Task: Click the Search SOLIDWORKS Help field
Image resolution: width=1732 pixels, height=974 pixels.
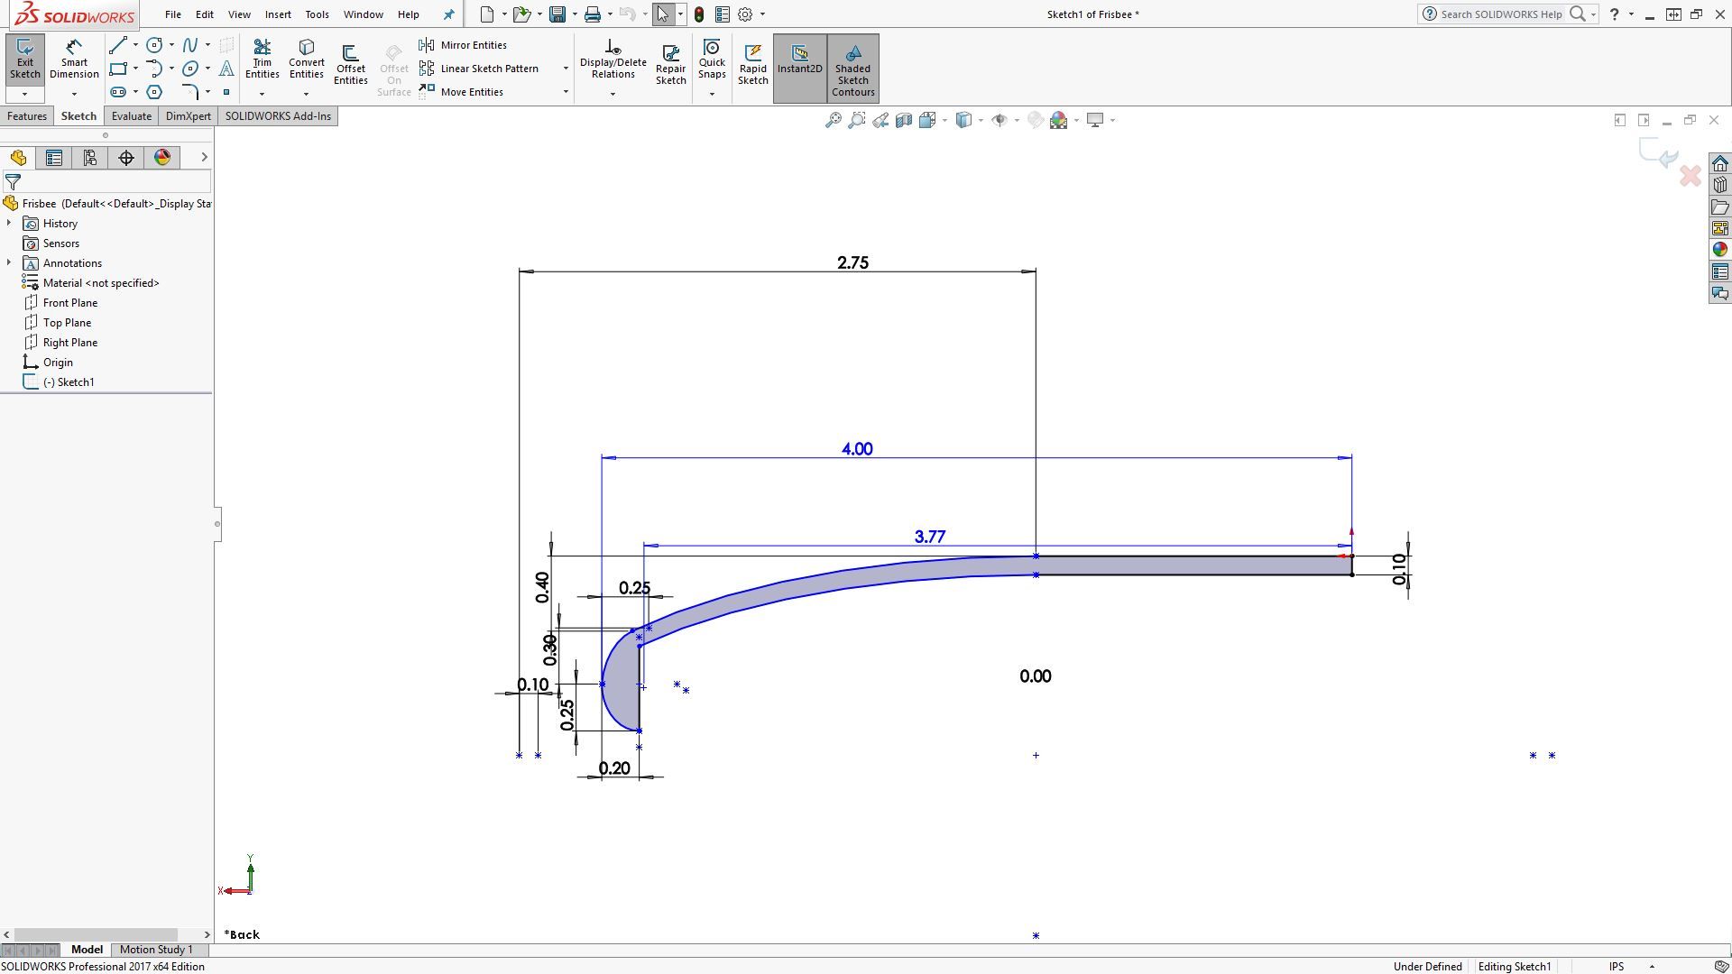Action: (1500, 14)
